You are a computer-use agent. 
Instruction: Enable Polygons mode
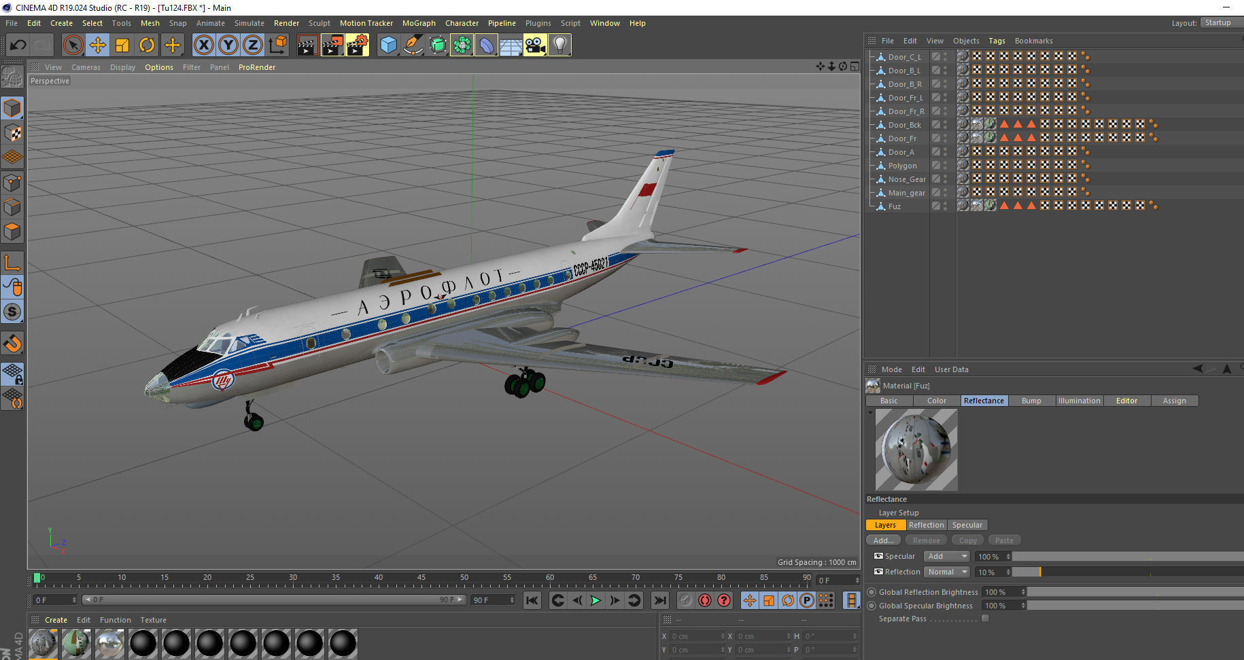[x=12, y=232]
